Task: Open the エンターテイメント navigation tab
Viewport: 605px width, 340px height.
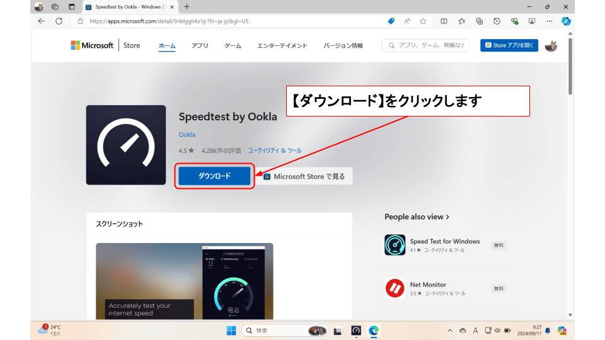Action: click(282, 46)
